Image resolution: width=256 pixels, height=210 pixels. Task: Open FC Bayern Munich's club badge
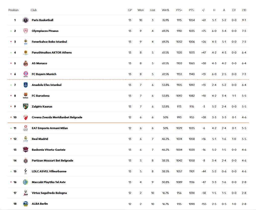pos(26,74)
